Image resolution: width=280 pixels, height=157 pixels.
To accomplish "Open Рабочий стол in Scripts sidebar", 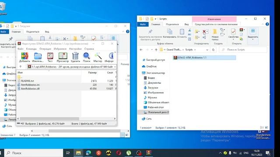I will point(154,107).
